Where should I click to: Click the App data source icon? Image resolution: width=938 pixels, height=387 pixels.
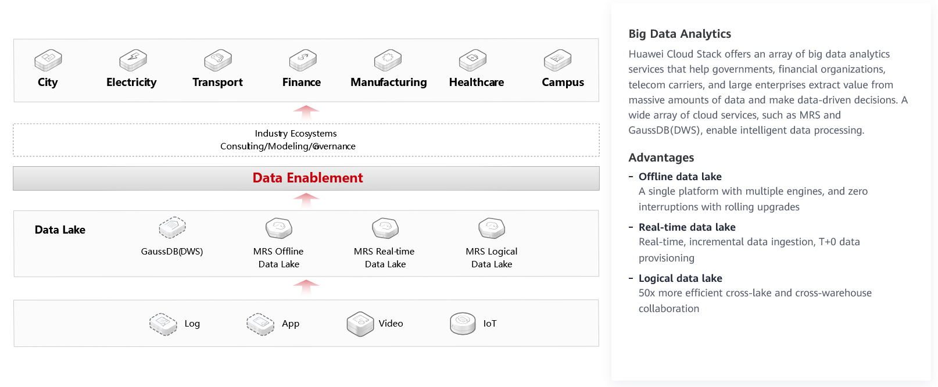click(x=260, y=324)
